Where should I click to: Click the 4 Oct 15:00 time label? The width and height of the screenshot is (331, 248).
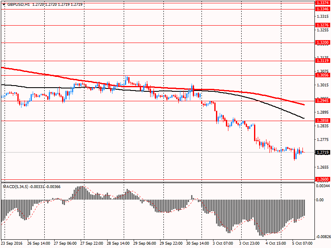(x=276, y=243)
